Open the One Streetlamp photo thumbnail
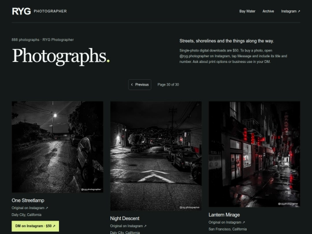This screenshot has width=312, height=234. point(57,147)
